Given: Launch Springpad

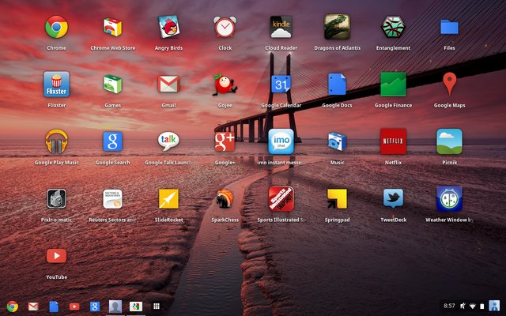Looking at the screenshot, I should point(338,198).
